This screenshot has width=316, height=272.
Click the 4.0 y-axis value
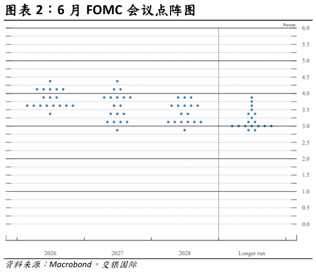pyautogui.click(x=306, y=94)
